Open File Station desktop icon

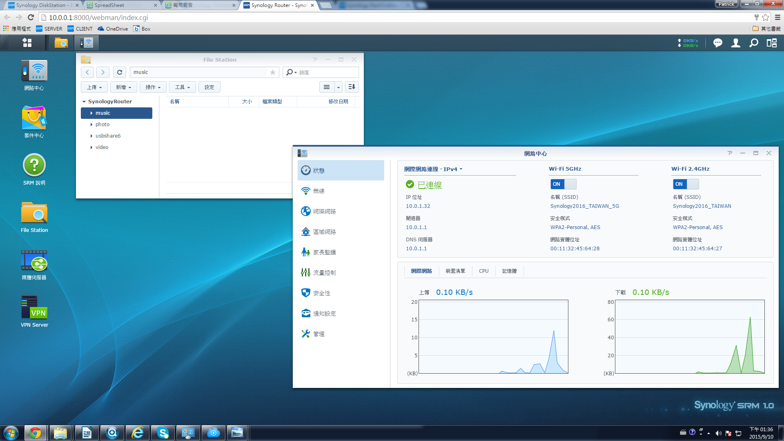tap(34, 217)
